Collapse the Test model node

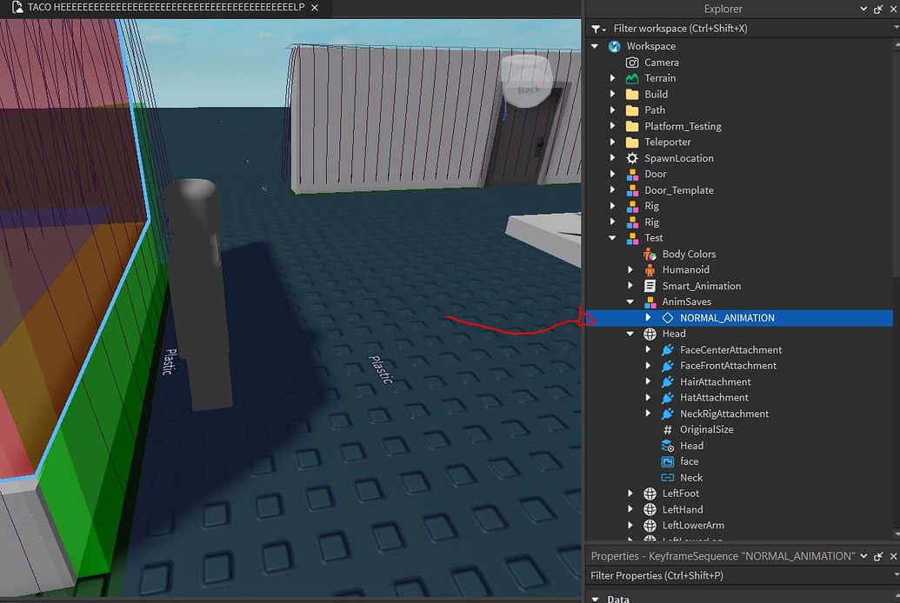coord(611,237)
